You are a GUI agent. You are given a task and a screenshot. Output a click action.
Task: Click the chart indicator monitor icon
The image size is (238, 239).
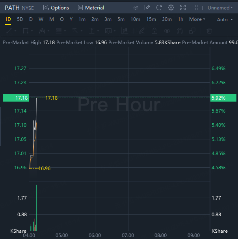[136, 7]
